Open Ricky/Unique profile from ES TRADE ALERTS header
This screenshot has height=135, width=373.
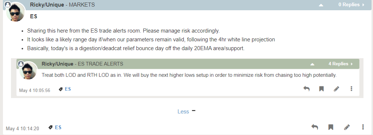click(x=57, y=64)
